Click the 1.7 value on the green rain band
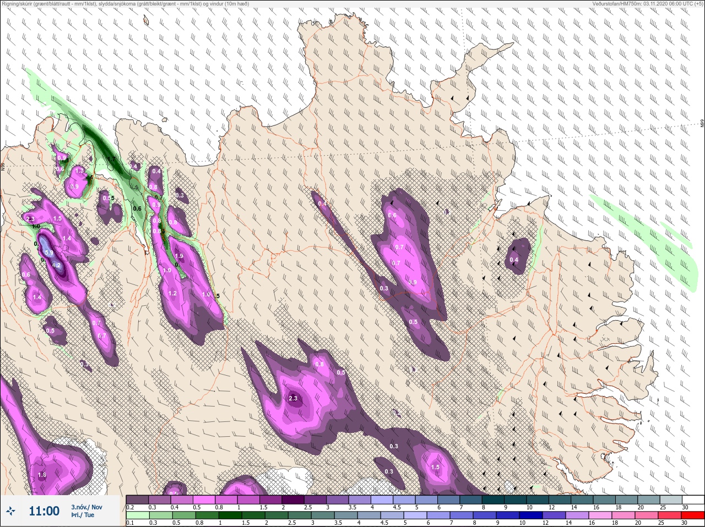This screenshot has width=705, height=527. click(111, 159)
